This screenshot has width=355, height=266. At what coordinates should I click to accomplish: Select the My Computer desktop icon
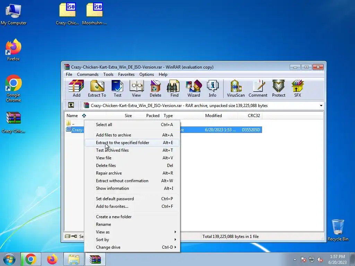14,14
